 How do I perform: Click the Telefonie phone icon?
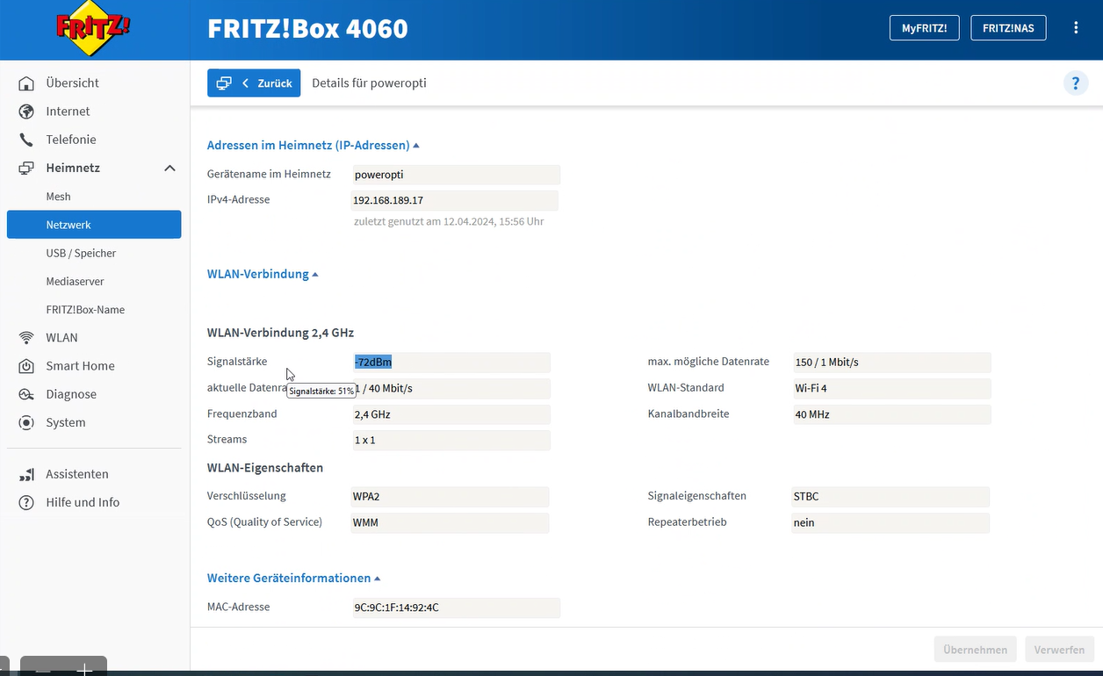[26, 140]
